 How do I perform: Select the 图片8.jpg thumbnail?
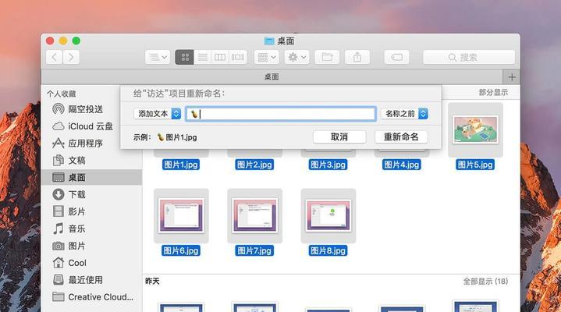pyautogui.click(x=328, y=216)
